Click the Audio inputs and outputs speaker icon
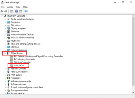 8,19
